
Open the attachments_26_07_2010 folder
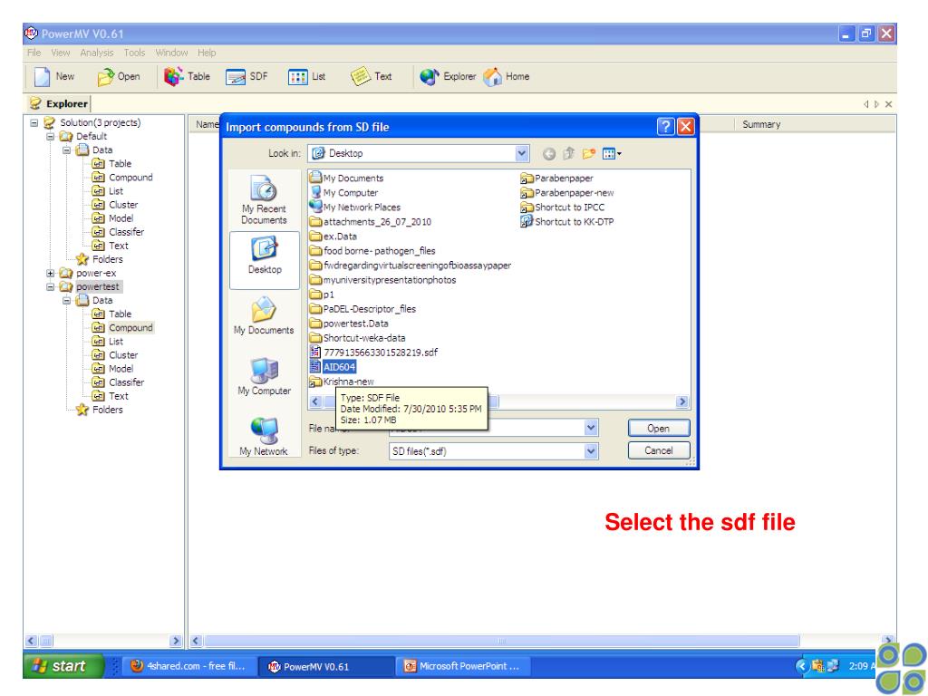(x=371, y=222)
